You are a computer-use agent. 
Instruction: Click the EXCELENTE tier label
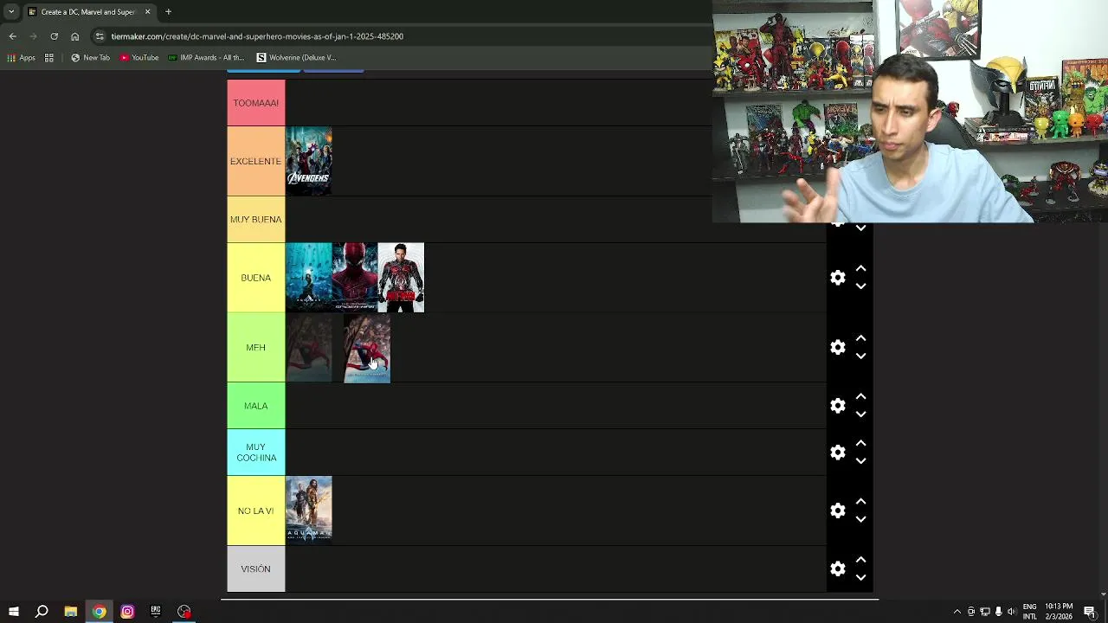(x=256, y=161)
